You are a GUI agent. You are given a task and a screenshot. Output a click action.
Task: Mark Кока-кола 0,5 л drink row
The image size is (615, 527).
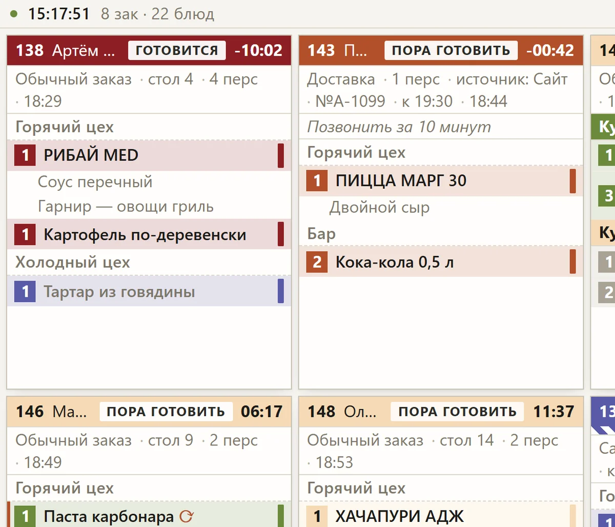[441, 261]
